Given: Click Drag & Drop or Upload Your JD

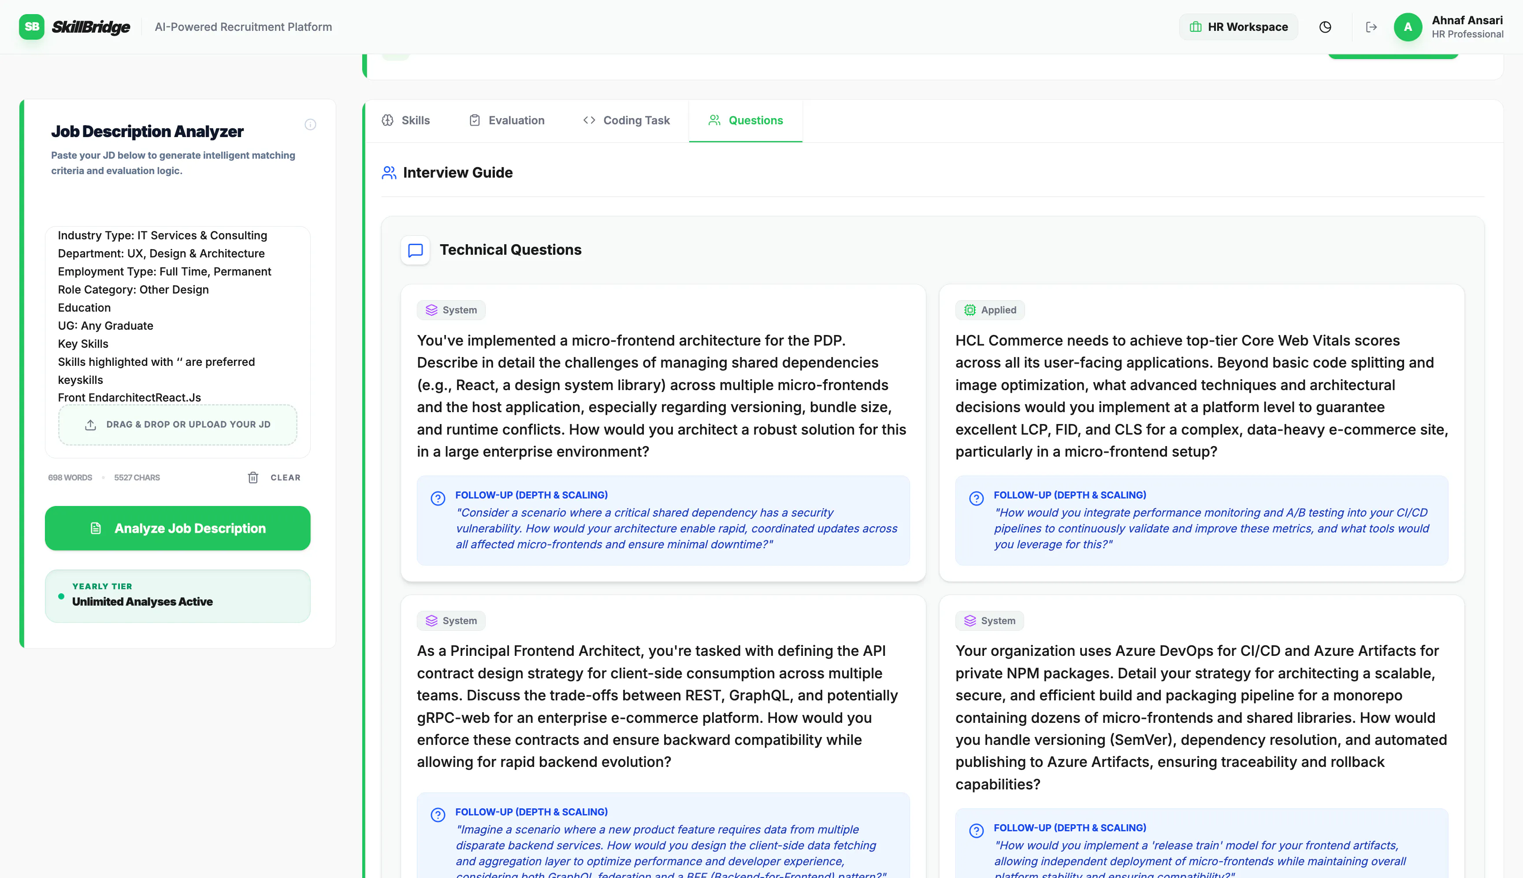Looking at the screenshot, I should point(177,424).
